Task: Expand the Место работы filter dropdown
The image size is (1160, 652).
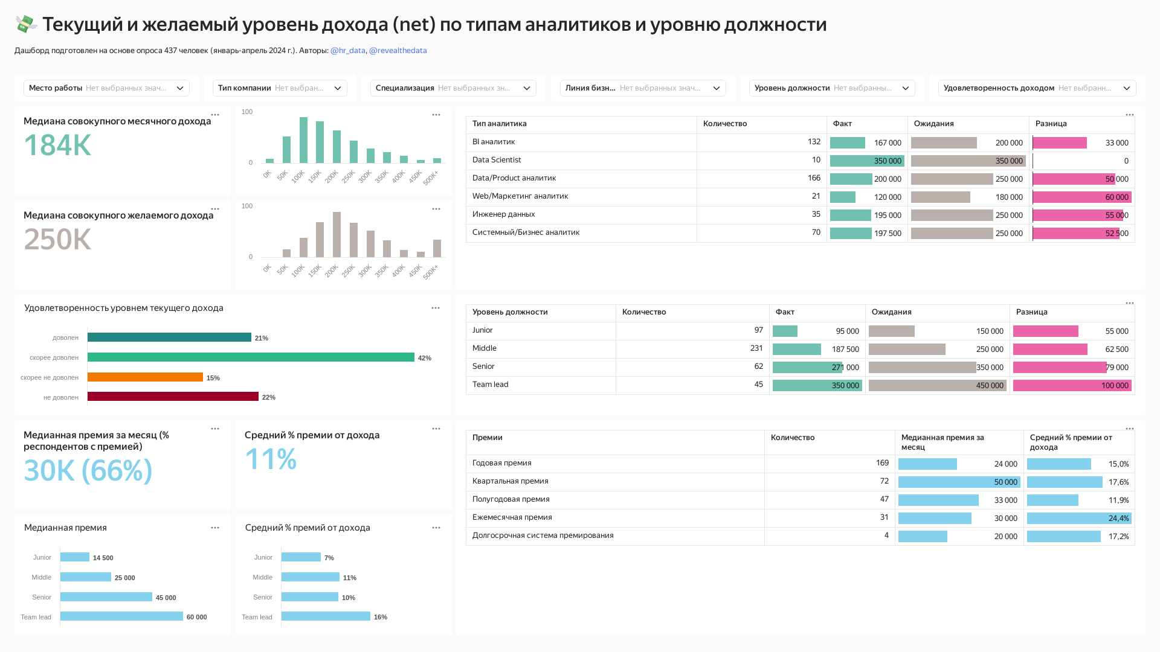Action: (106, 88)
